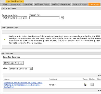Click the green announcement bullet icon

point(5,40)
